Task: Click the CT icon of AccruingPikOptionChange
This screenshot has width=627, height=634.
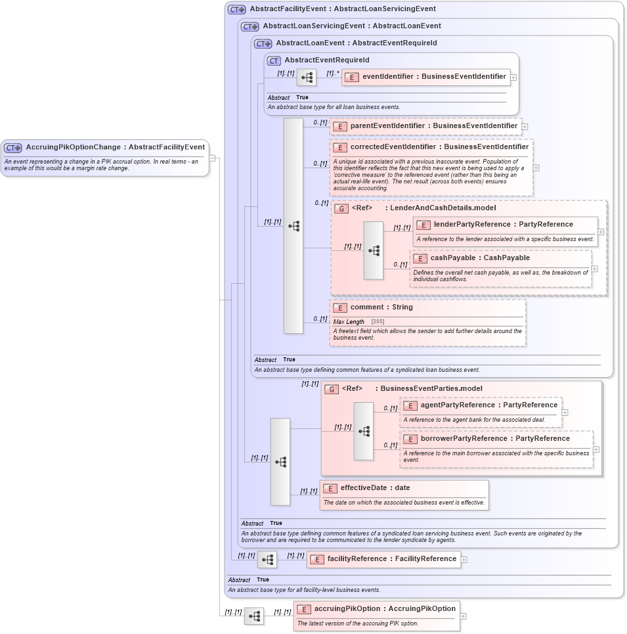Action: coord(14,147)
